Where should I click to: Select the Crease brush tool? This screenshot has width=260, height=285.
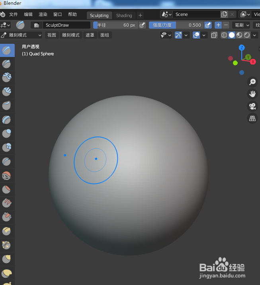click(7, 161)
